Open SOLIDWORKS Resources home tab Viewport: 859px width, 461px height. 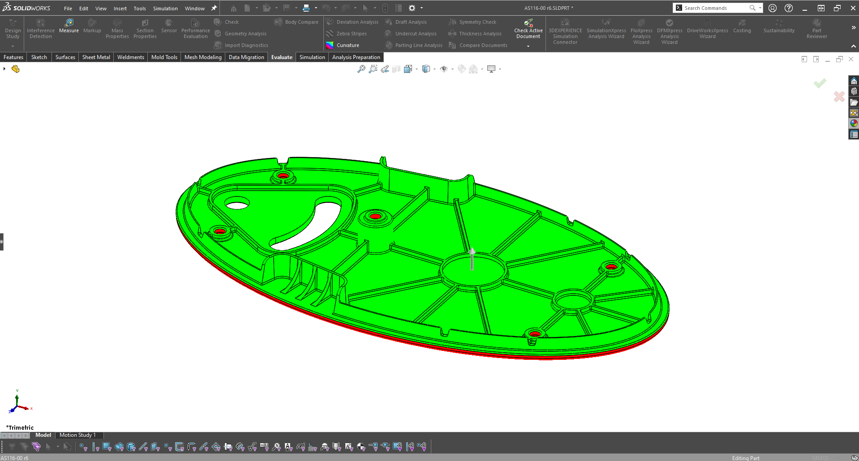[x=854, y=81]
